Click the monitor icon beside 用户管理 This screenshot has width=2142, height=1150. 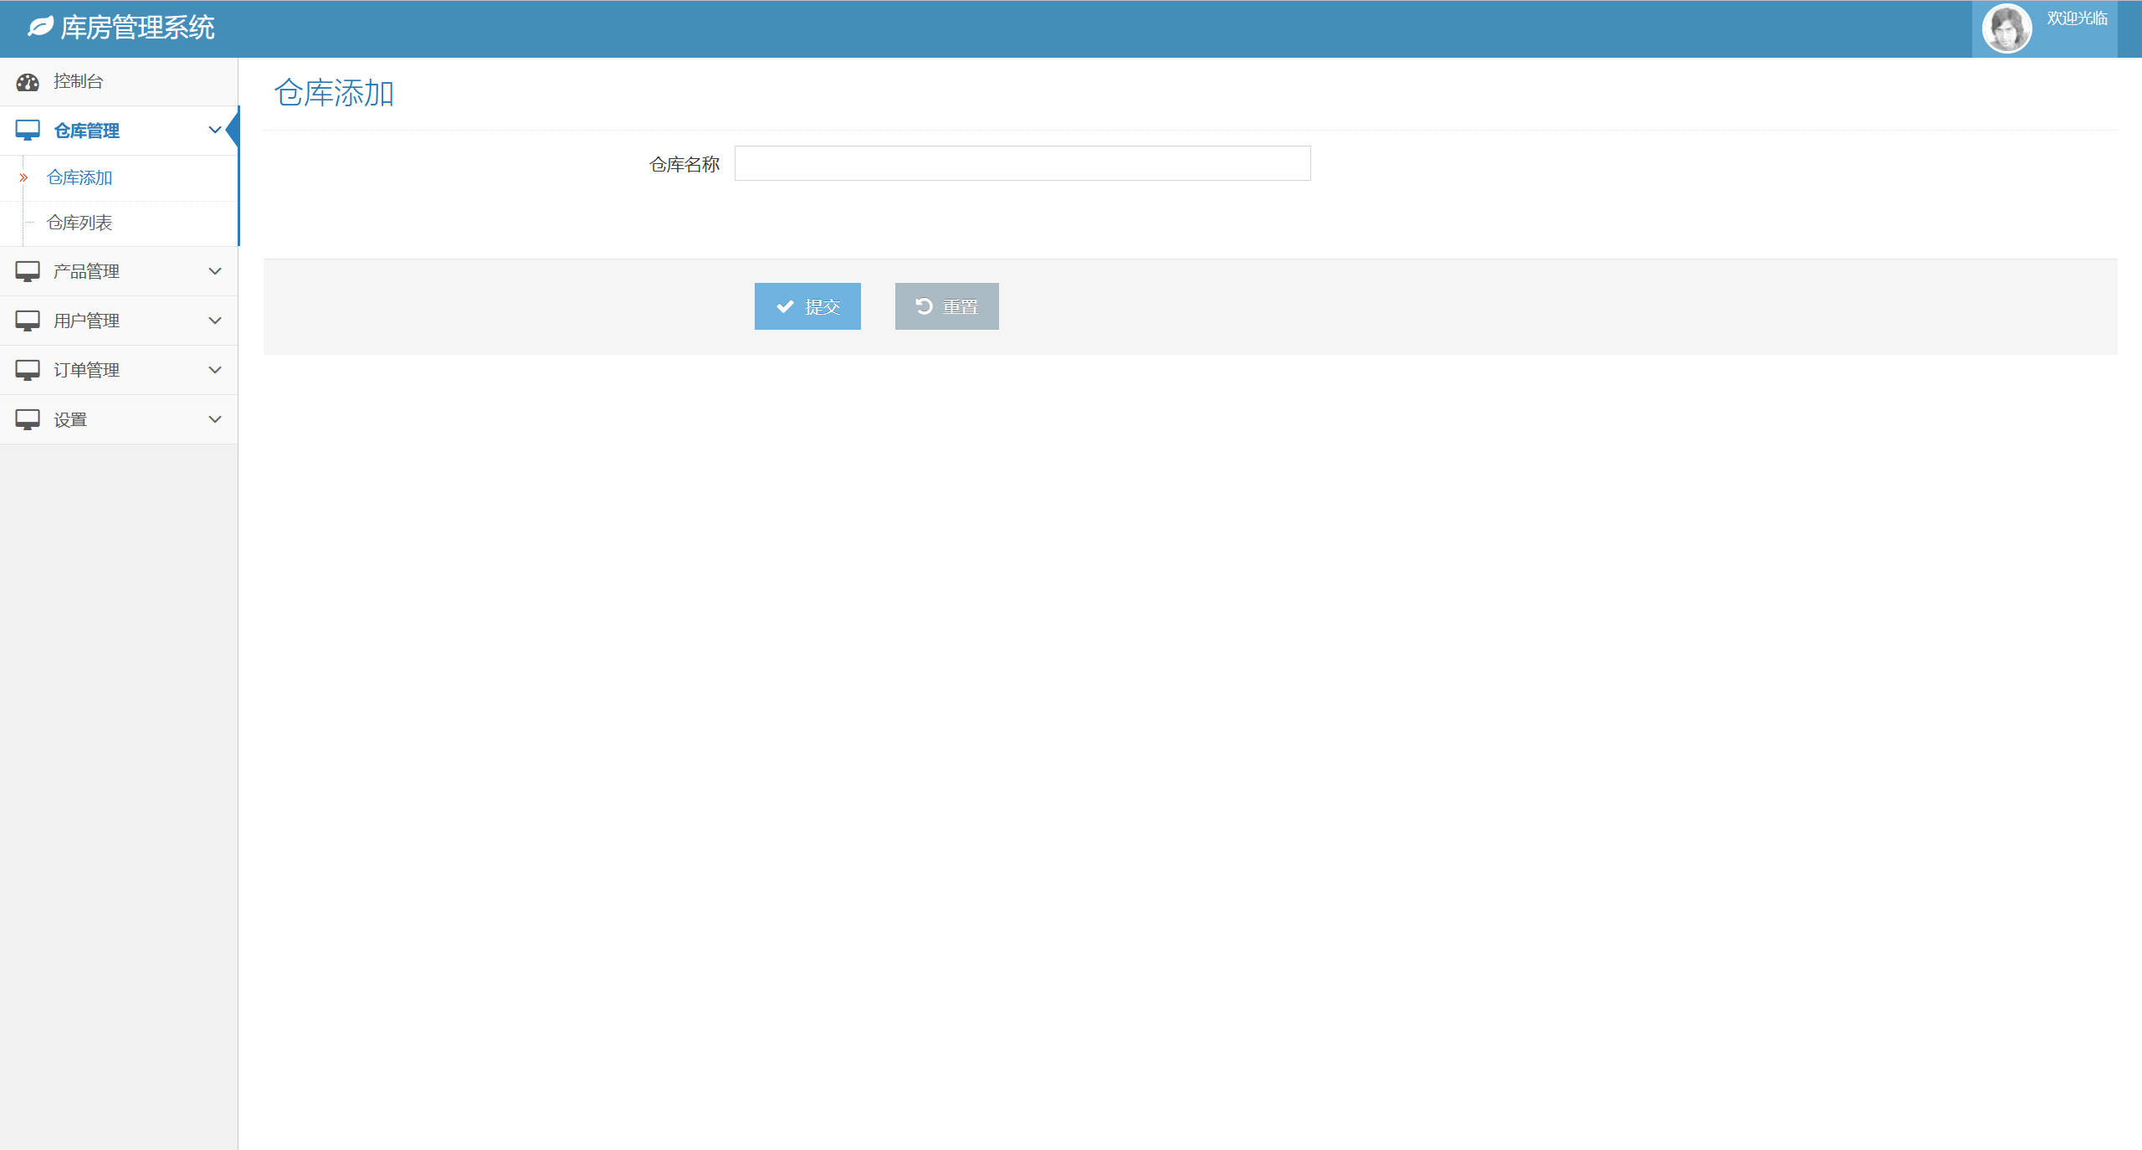point(28,321)
